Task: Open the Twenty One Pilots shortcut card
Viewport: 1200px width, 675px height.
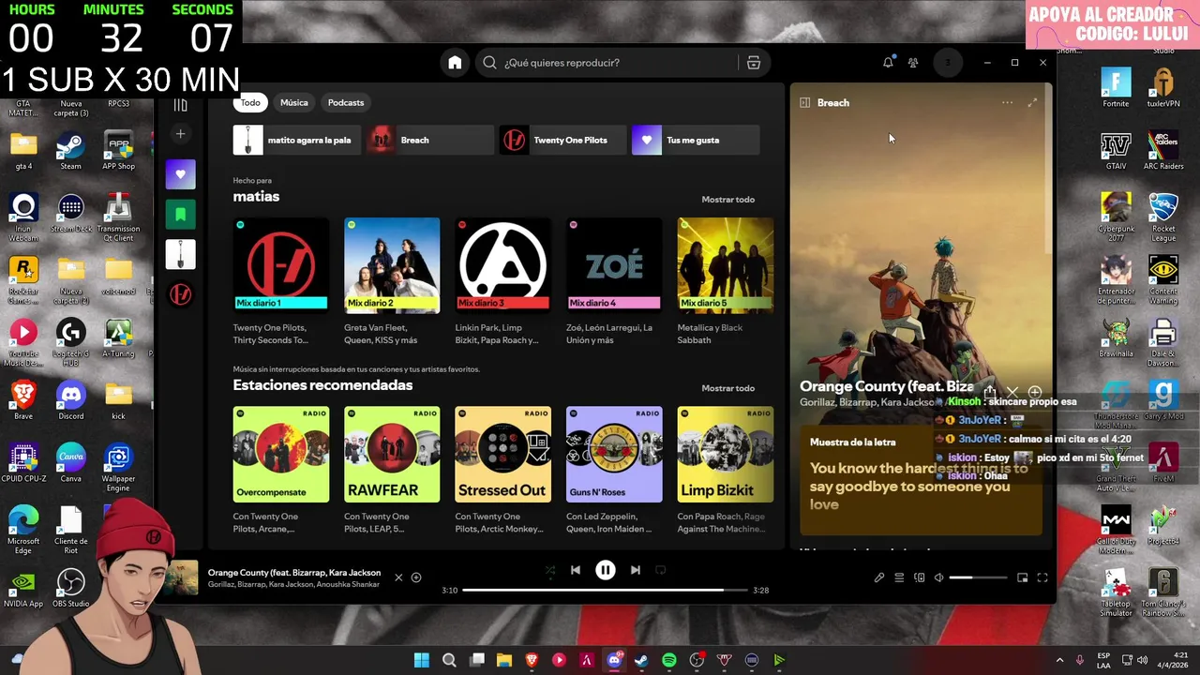Action: (x=562, y=140)
